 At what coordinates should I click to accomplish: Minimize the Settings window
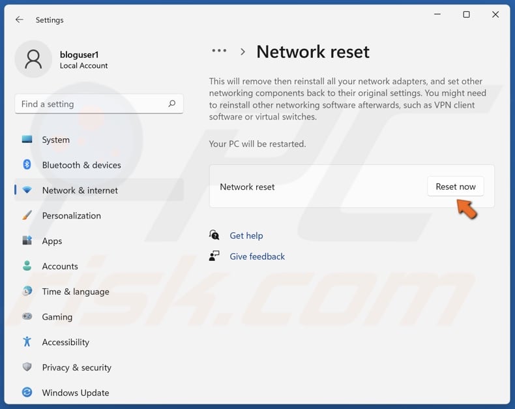(x=437, y=14)
